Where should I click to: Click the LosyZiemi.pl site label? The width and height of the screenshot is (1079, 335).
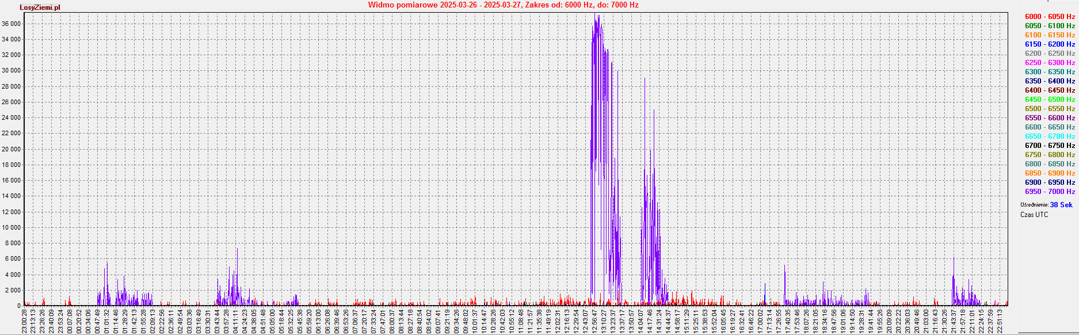[x=40, y=7]
